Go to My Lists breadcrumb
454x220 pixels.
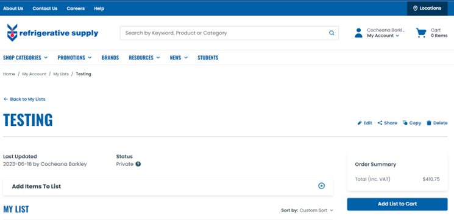pos(61,74)
